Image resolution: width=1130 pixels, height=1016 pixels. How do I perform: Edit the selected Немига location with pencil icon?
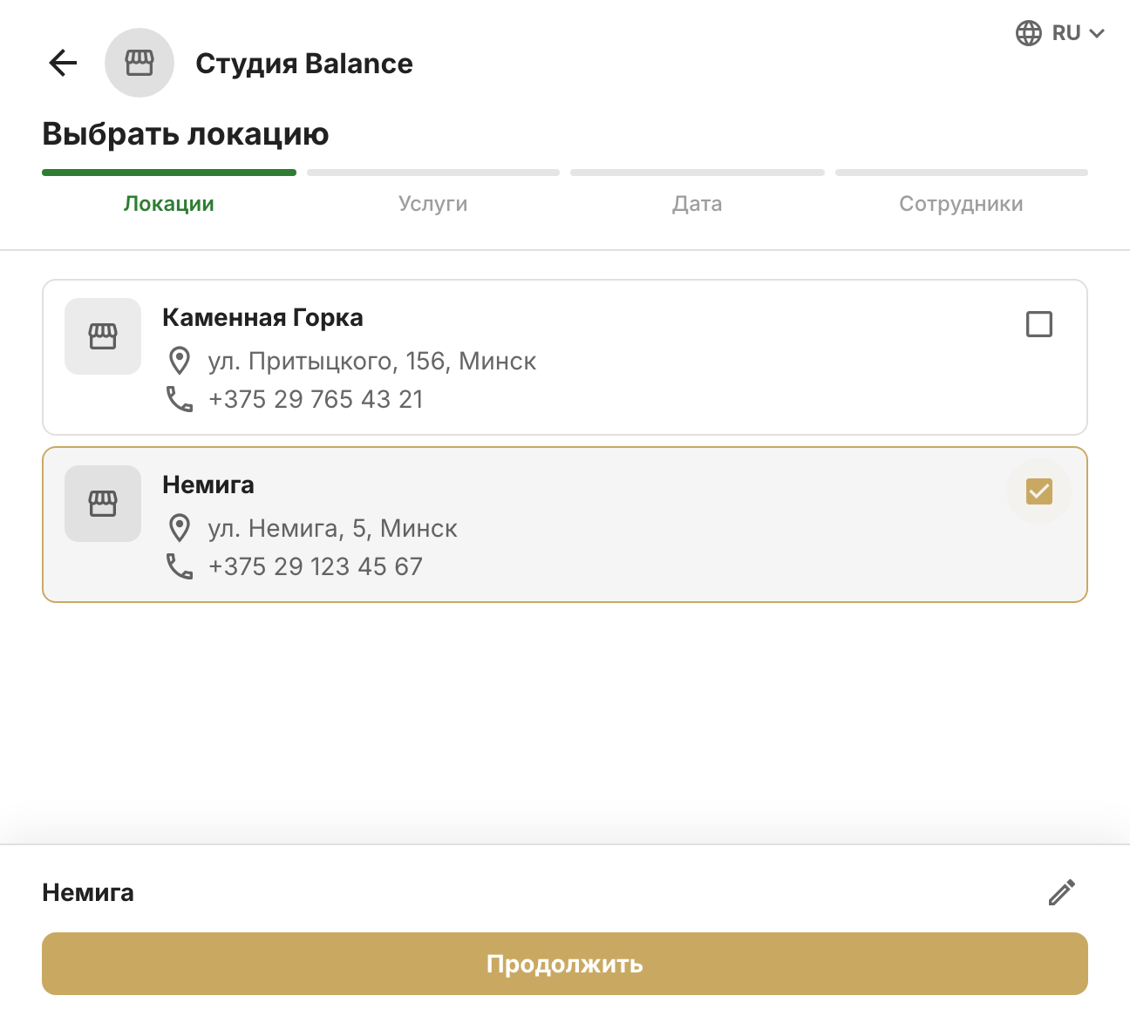point(1062,892)
